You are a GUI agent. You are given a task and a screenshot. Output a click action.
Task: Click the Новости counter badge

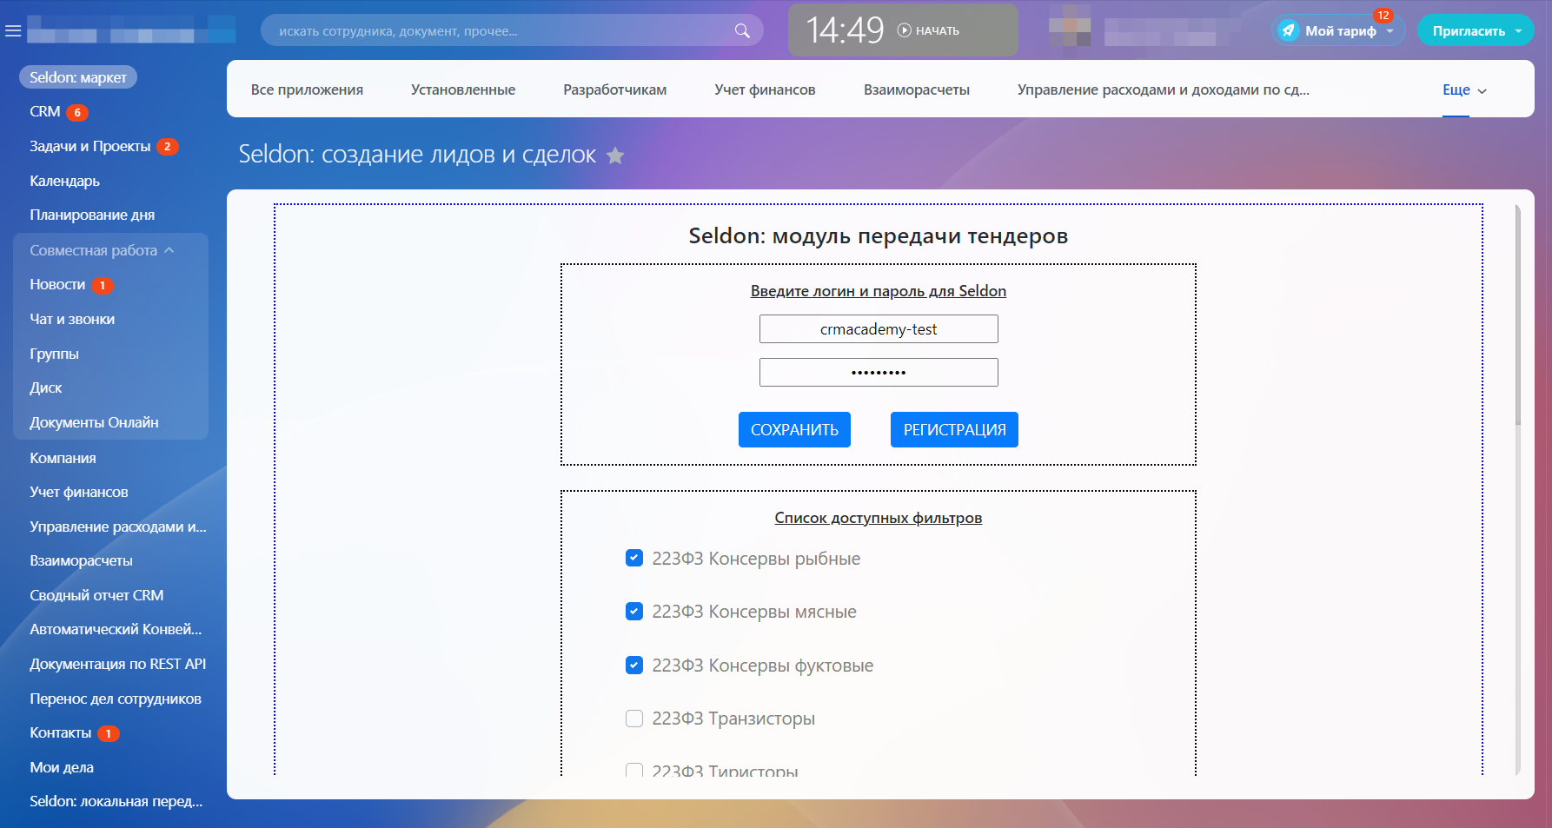point(103,285)
